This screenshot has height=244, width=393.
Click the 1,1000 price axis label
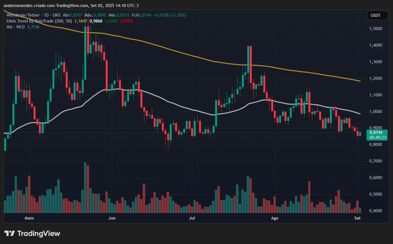click(x=376, y=95)
